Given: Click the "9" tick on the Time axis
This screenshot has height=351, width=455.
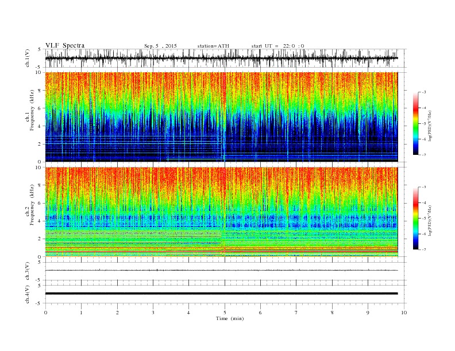Looking at the screenshot, I should (x=368, y=313).
